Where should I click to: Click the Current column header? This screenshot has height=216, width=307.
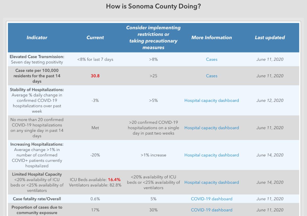pyautogui.click(x=95, y=38)
